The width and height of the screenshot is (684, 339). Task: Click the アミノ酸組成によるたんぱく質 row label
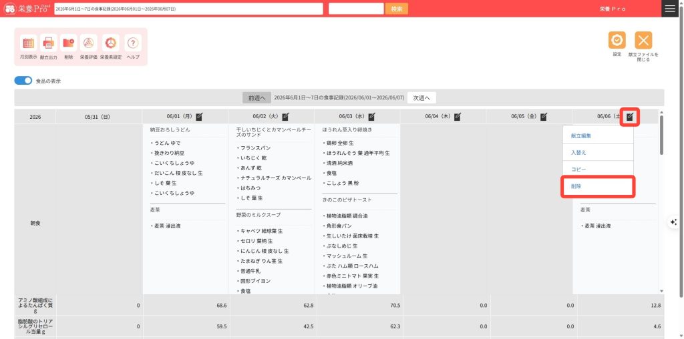click(35, 305)
